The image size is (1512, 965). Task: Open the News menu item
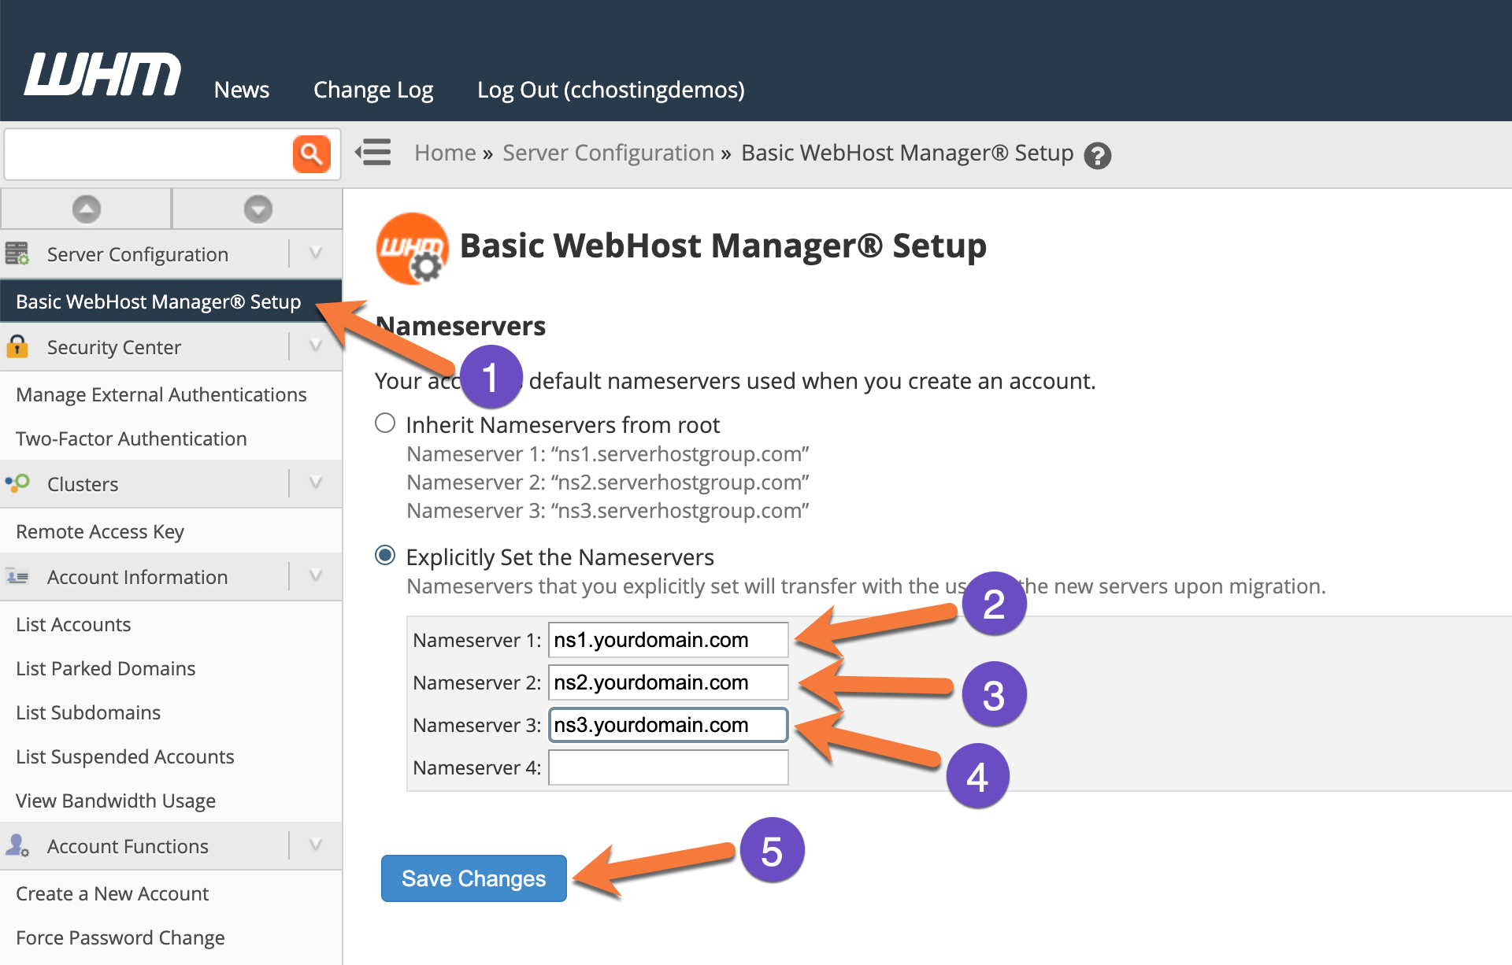click(x=242, y=90)
